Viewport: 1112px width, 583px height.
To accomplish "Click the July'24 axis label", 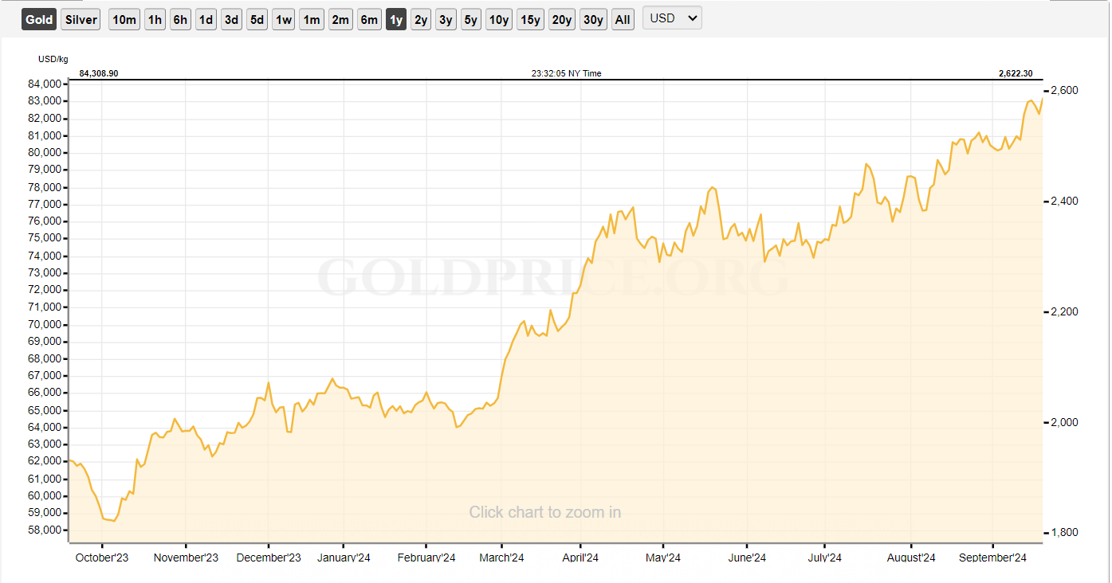I will 825,558.
